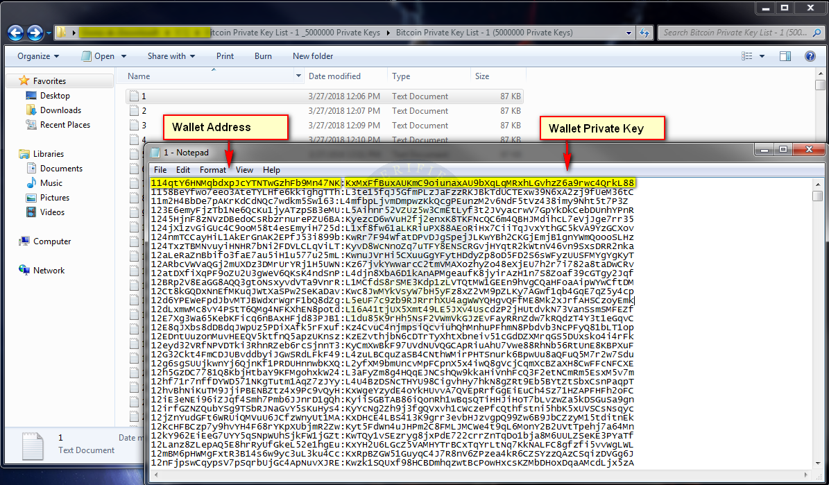Select Network in navigation pane

[49, 271]
